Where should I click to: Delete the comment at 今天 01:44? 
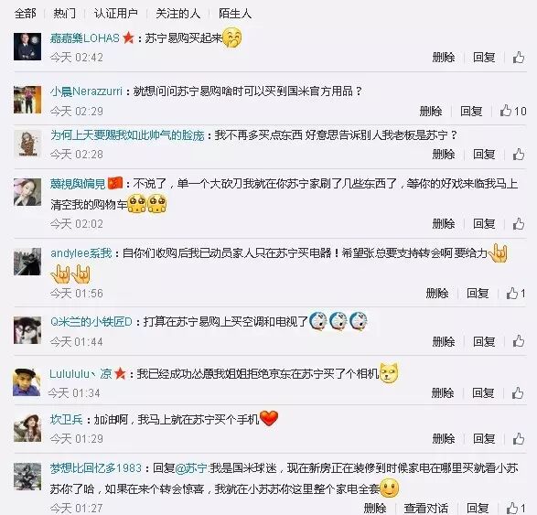(444, 341)
